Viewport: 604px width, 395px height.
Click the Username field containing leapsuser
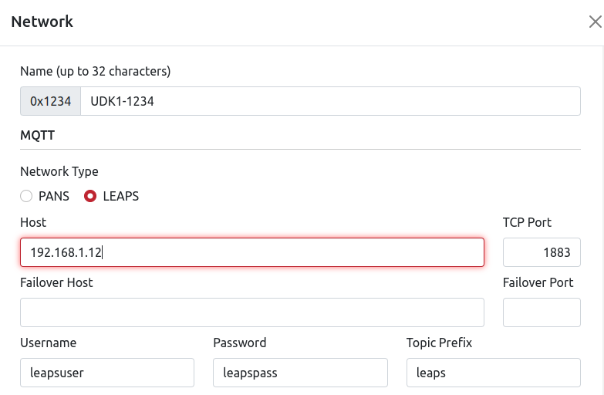click(107, 373)
